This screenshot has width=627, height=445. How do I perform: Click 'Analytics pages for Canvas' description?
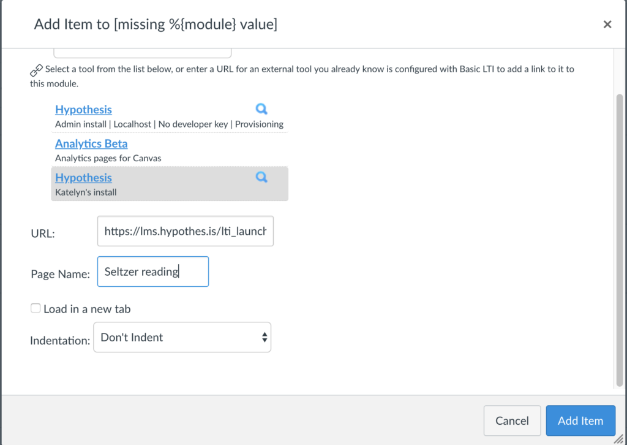click(x=108, y=158)
